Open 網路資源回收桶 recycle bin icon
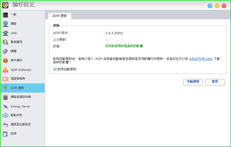 5,97
